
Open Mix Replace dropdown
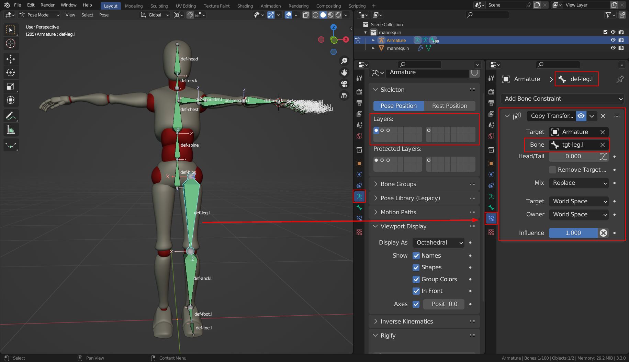(x=579, y=183)
